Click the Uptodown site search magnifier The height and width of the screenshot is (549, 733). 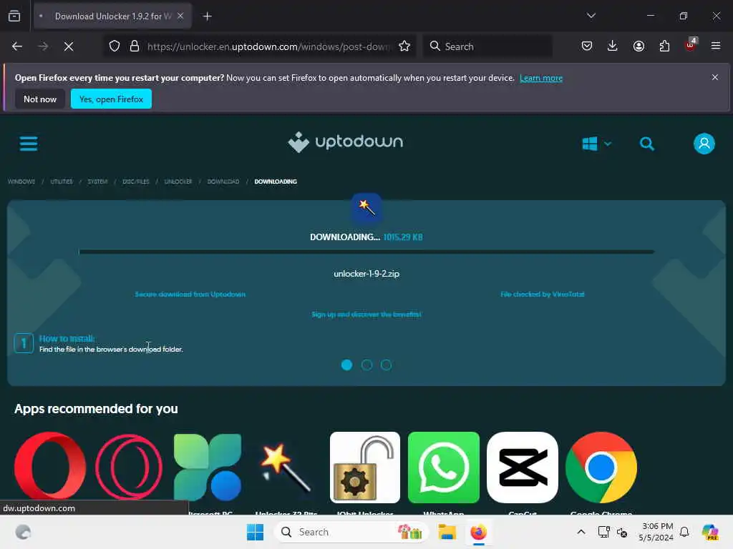pos(647,144)
